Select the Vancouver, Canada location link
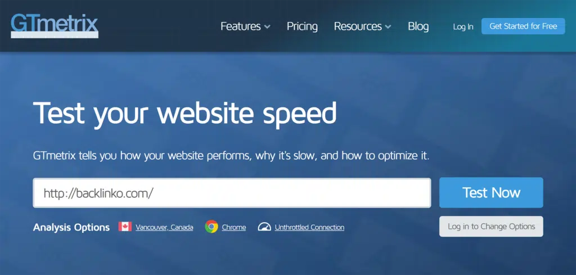 (164, 227)
